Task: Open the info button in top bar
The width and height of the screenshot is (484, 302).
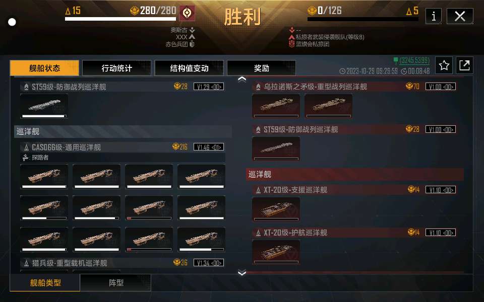Action: click(x=434, y=16)
